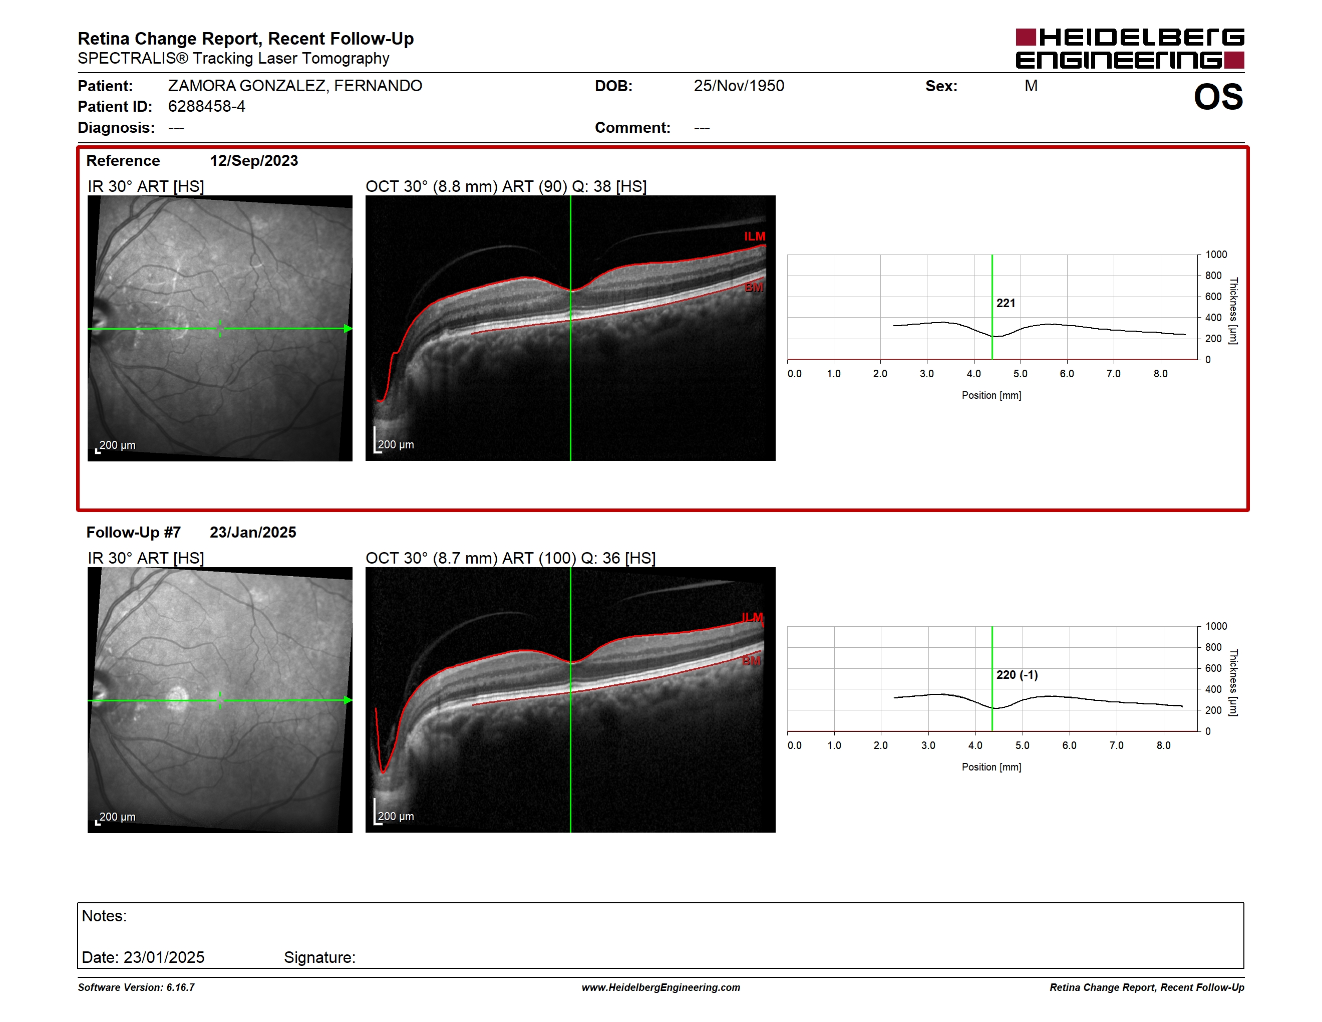The image size is (1322, 1022).
Task: Click the Patient ID 6288458-4
Action: (206, 107)
